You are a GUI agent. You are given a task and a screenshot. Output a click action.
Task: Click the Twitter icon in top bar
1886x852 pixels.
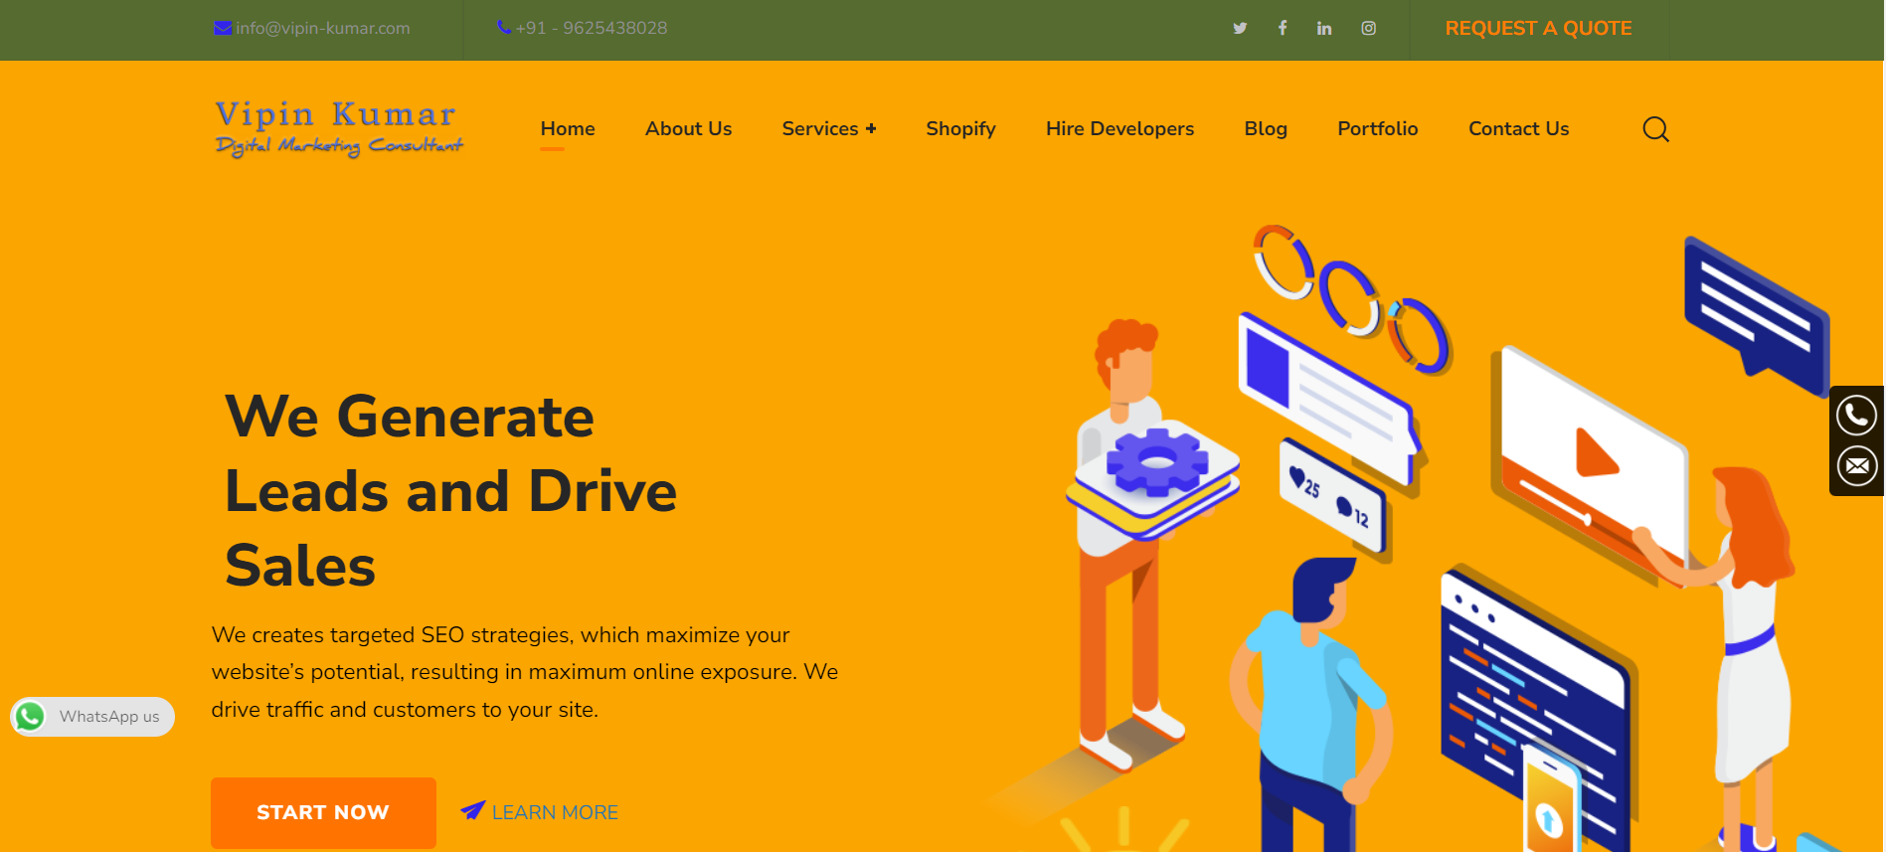point(1240,28)
